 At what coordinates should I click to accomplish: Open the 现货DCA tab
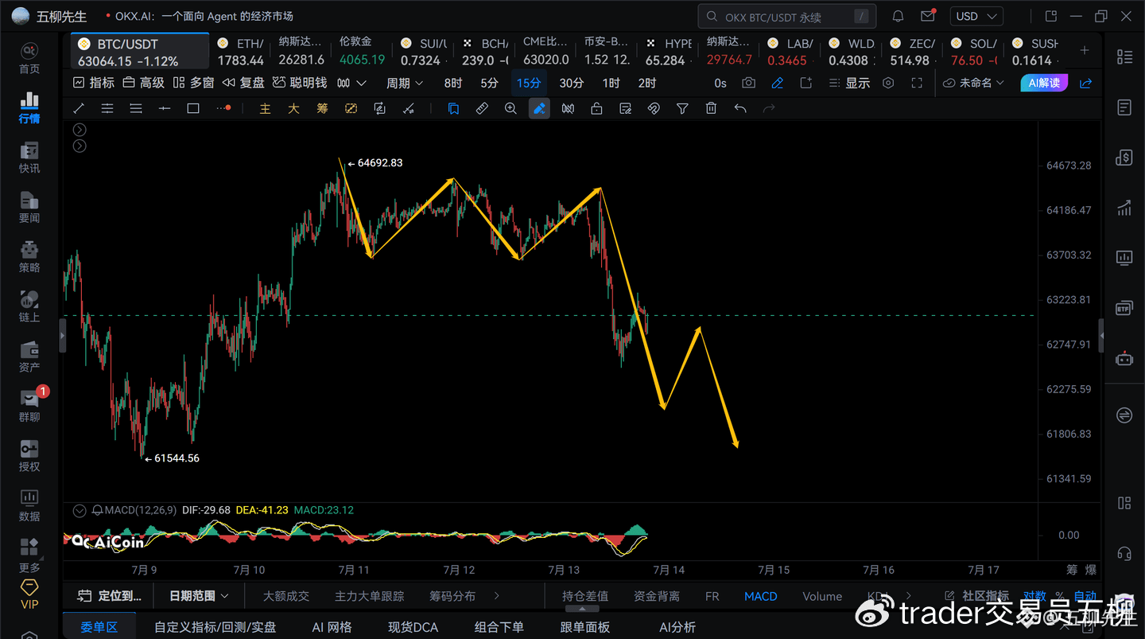(x=413, y=627)
